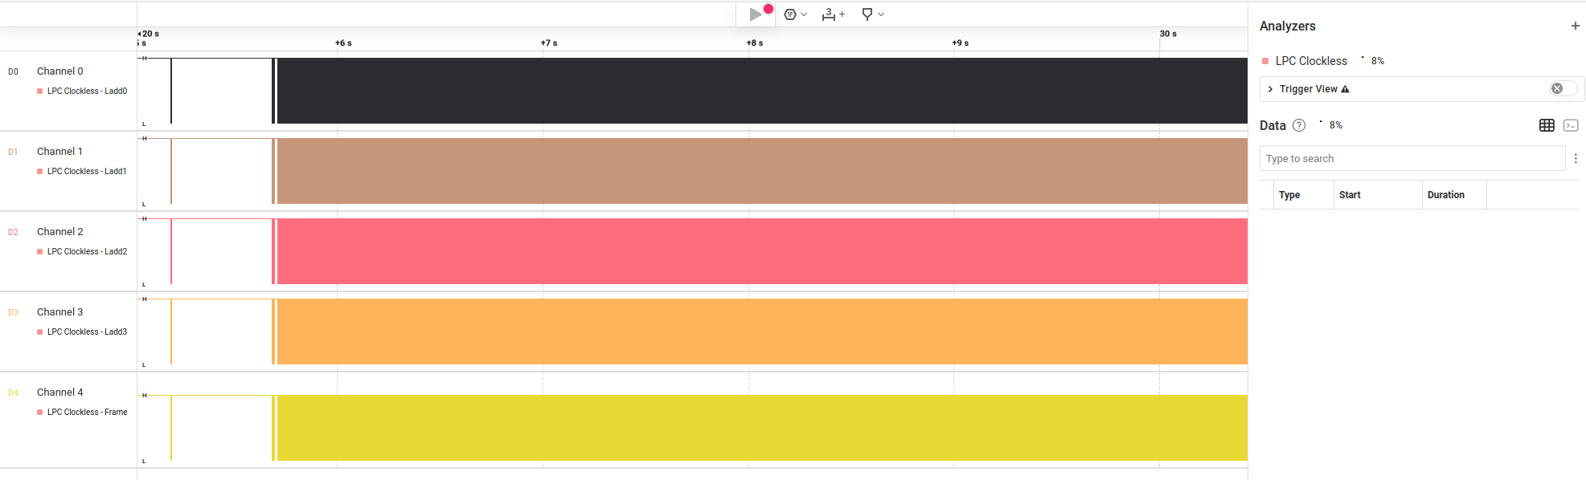Click the Data section heading

pos(1272,125)
